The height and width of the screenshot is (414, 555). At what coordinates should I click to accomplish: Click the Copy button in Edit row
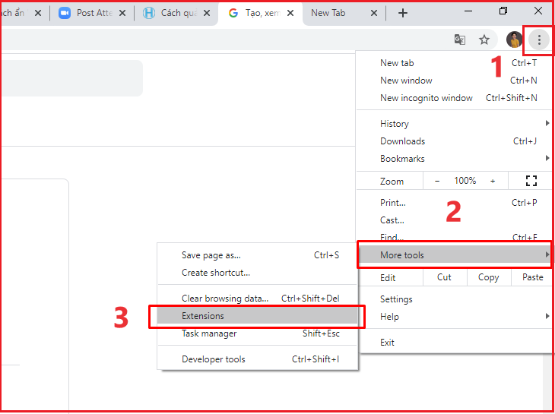pos(488,277)
